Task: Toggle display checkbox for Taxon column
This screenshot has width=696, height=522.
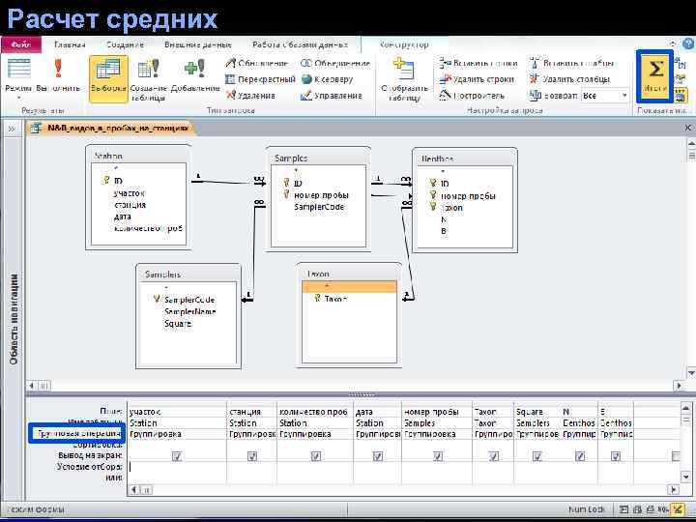Action: click(493, 456)
